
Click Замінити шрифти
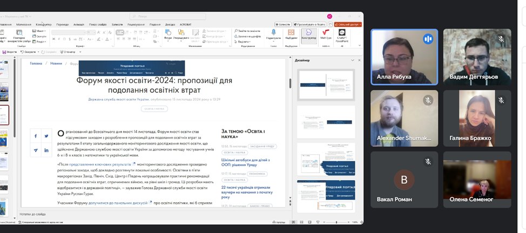[x=248, y=36]
